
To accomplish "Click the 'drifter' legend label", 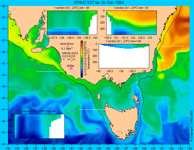I will tap(71, 66).
